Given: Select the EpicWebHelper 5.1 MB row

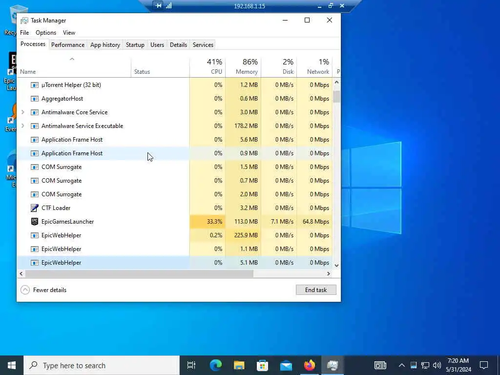Looking at the screenshot, I should pos(175,263).
